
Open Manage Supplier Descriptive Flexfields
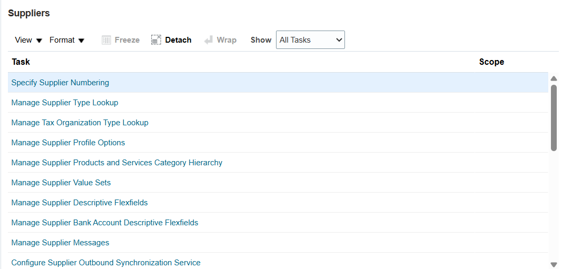pyautogui.click(x=80, y=203)
